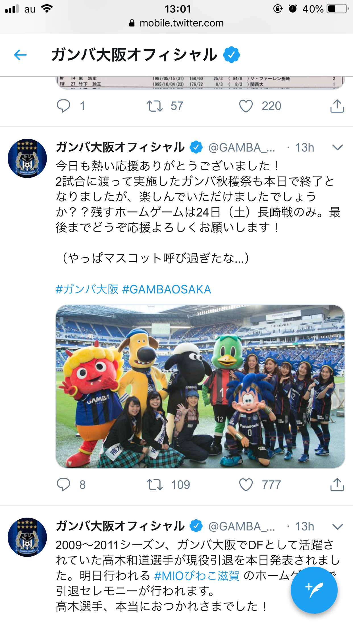The height and width of the screenshot is (629, 353).
Task: Expand options chevron on 高木和道 retirement tweet
Action: pos(337,526)
